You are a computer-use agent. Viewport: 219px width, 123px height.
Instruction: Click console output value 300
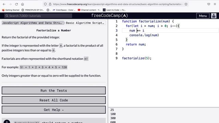coord(113,118)
